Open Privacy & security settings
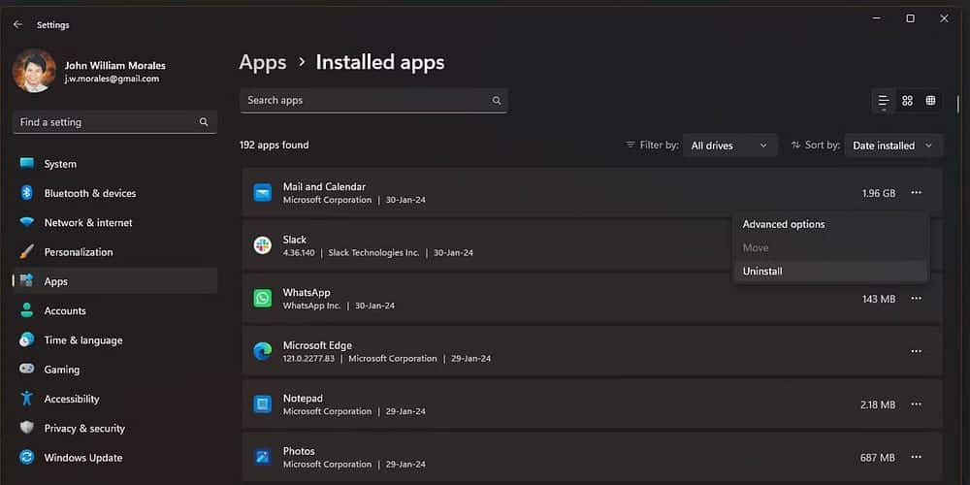This screenshot has width=970, height=485. coord(115,428)
